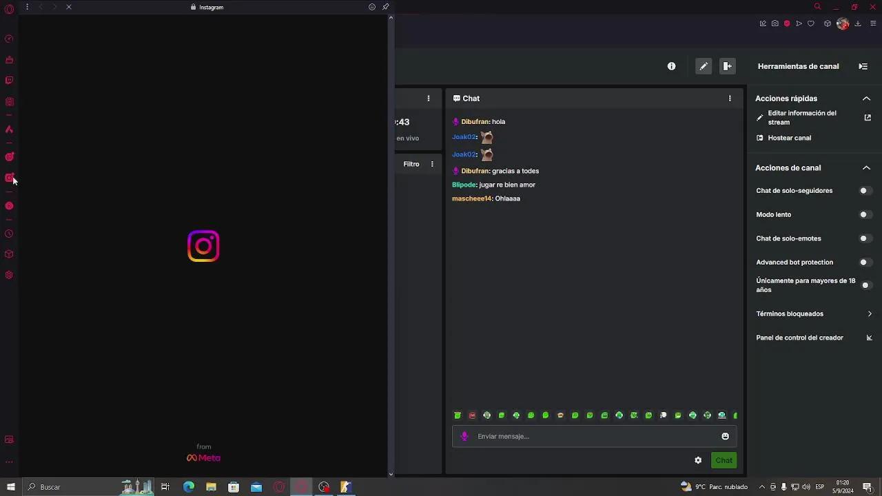Open the notification center icon
This screenshot has width=882, height=496.
[x=868, y=487]
